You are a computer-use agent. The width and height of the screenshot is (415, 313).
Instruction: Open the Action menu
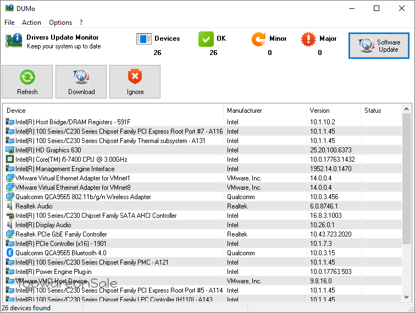pos(31,23)
